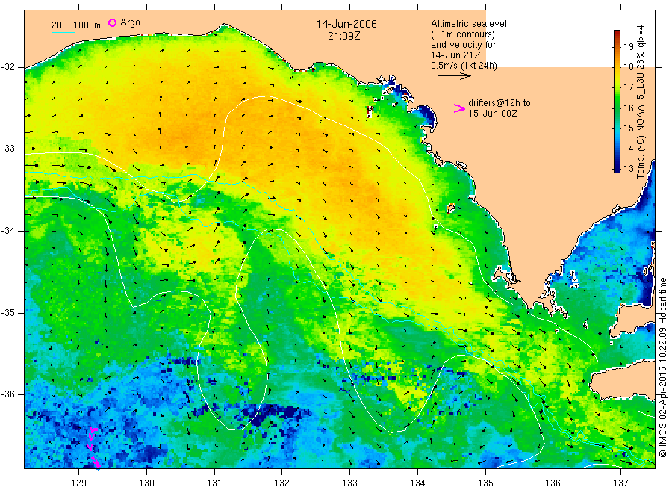Screen dimensions: 672x493
Task: Click the longitude axis label 135
Action: click(485, 483)
